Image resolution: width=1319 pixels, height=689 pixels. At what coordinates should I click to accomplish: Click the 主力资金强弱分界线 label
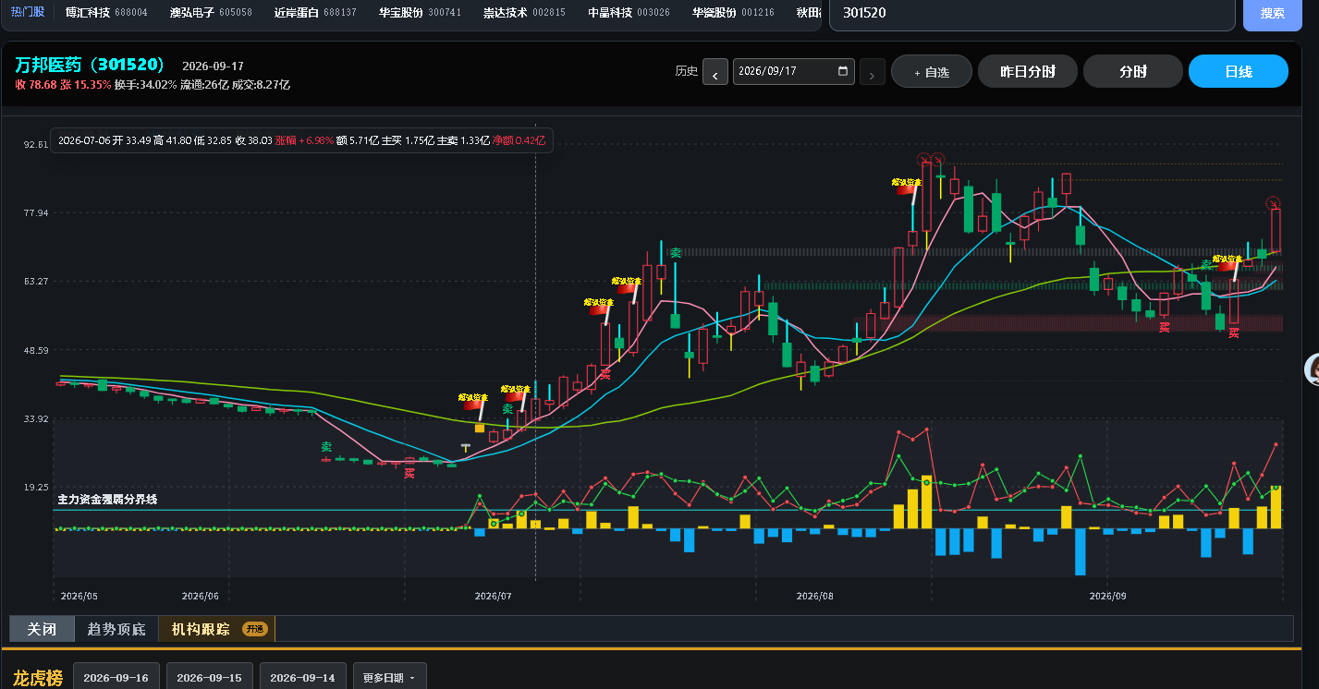pos(107,499)
